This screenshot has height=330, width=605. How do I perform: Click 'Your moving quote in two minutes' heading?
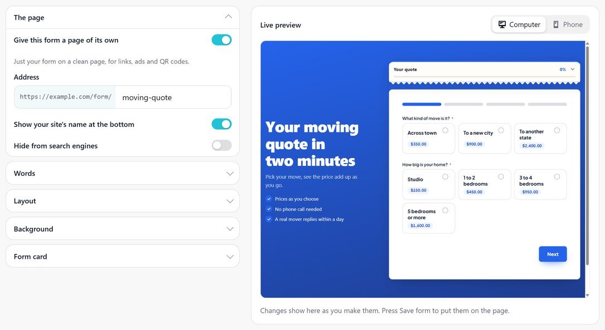pyautogui.click(x=312, y=144)
